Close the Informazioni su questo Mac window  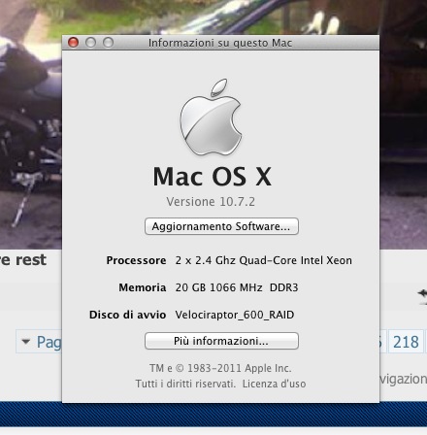(73, 42)
